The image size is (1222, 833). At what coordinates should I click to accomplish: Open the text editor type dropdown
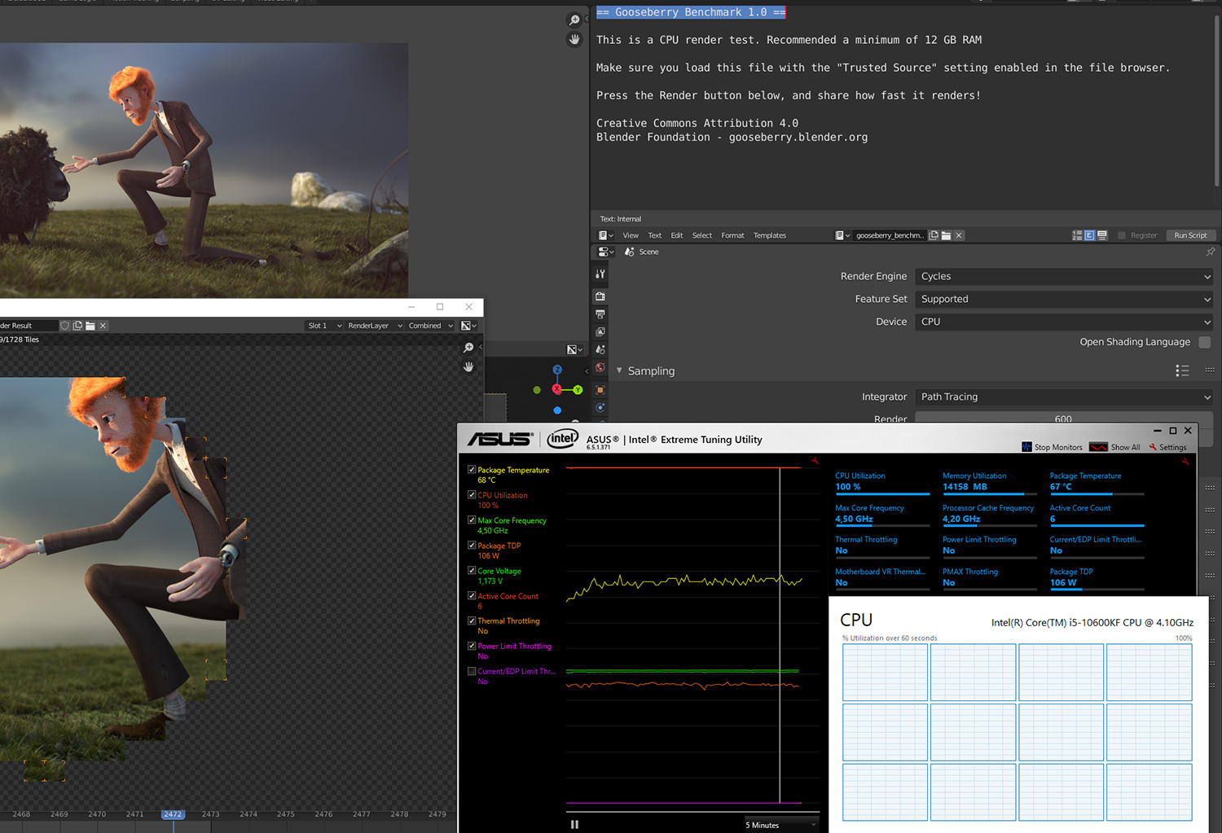[606, 235]
